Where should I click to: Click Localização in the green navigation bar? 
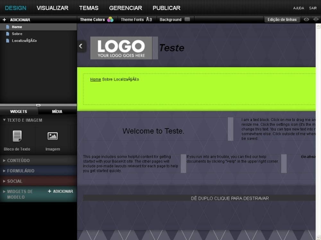[x=126, y=79]
